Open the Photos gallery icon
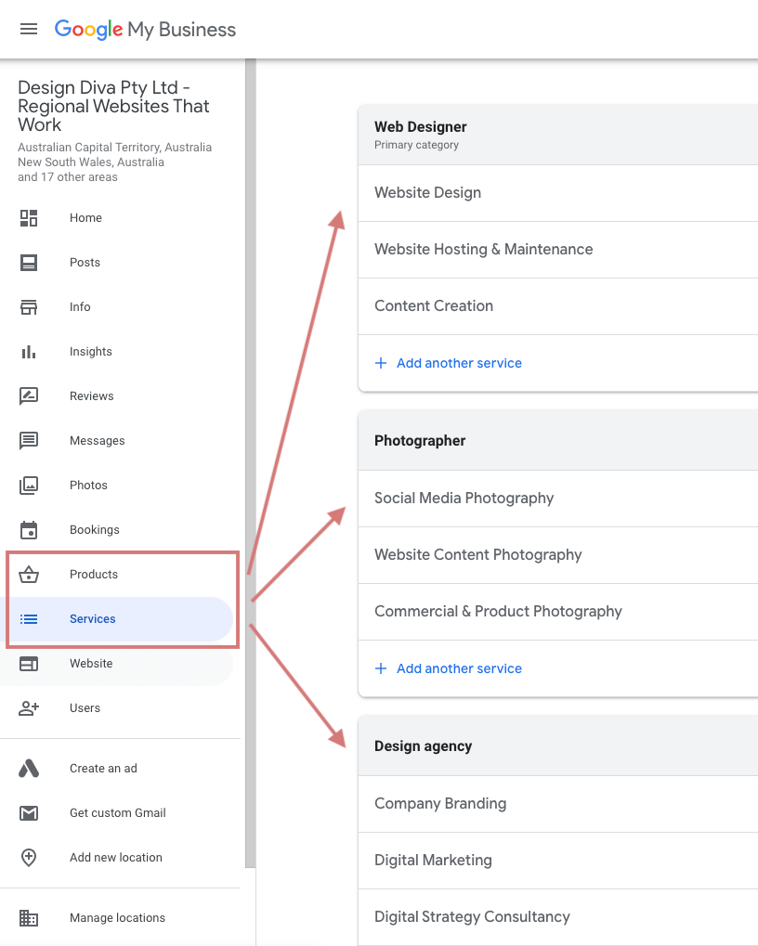The image size is (758, 946). (x=29, y=485)
